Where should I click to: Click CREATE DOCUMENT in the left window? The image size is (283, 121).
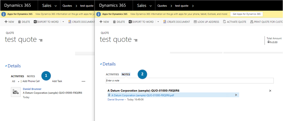click(81, 22)
